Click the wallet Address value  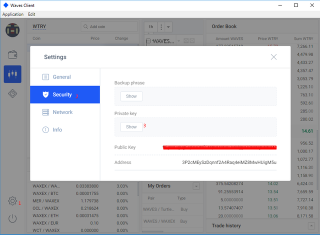pos(229,162)
